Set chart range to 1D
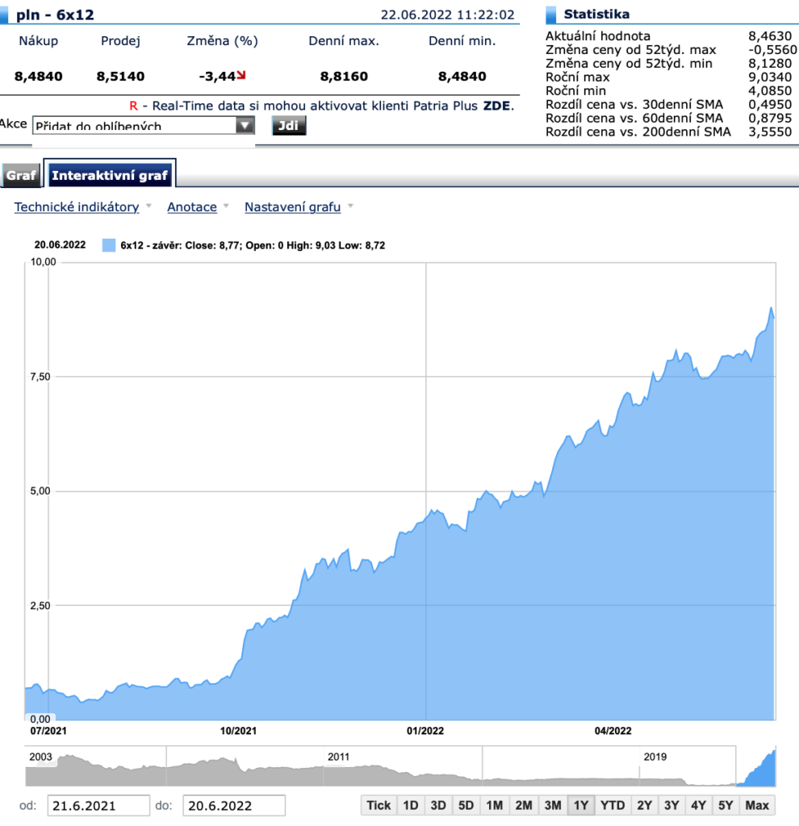This screenshot has width=799, height=826. pyautogui.click(x=410, y=806)
